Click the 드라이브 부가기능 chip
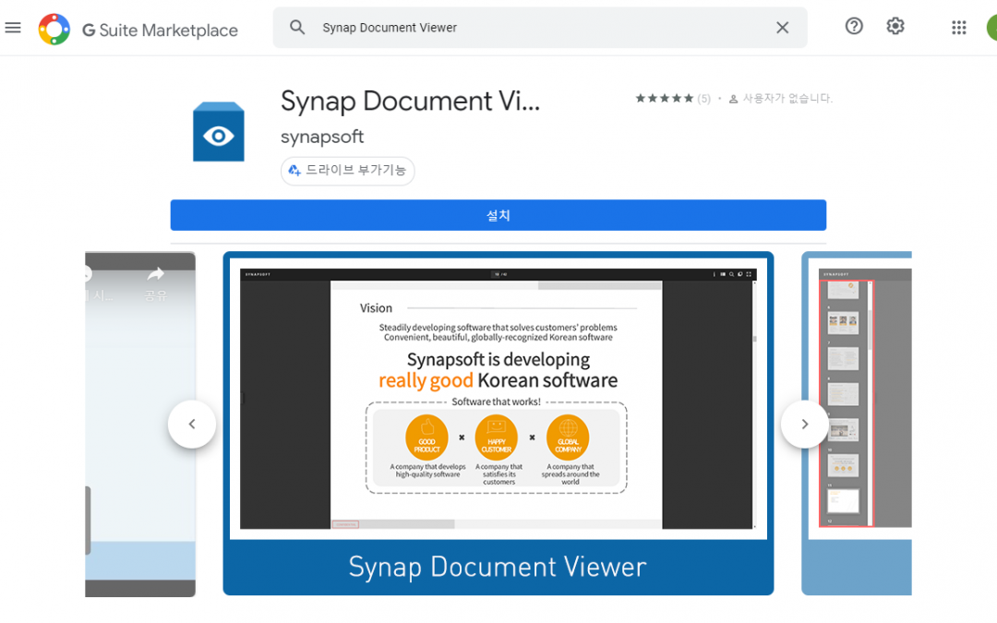Image resolution: width=997 pixels, height=623 pixels. pyautogui.click(x=347, y=171)
